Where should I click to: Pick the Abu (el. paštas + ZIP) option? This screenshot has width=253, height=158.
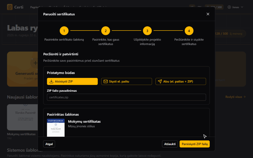point(181,81)
